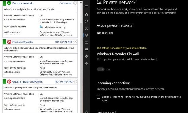The width and height of the screenshot is (188, 113).
Task: Open Settings gear icon at sidebar bottom
Action: (86, 112)
